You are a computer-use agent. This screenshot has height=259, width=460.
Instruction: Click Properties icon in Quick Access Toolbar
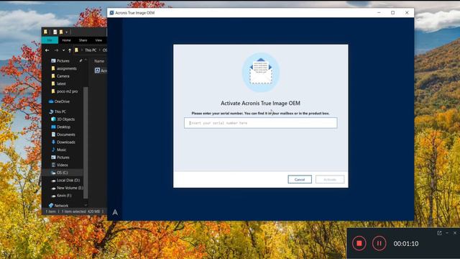click(55, 32)
